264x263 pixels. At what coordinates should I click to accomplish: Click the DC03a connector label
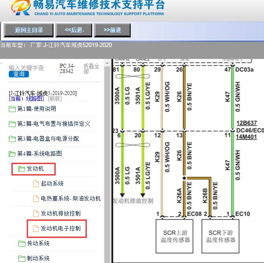pyautogui.click(x=244, y=69)
